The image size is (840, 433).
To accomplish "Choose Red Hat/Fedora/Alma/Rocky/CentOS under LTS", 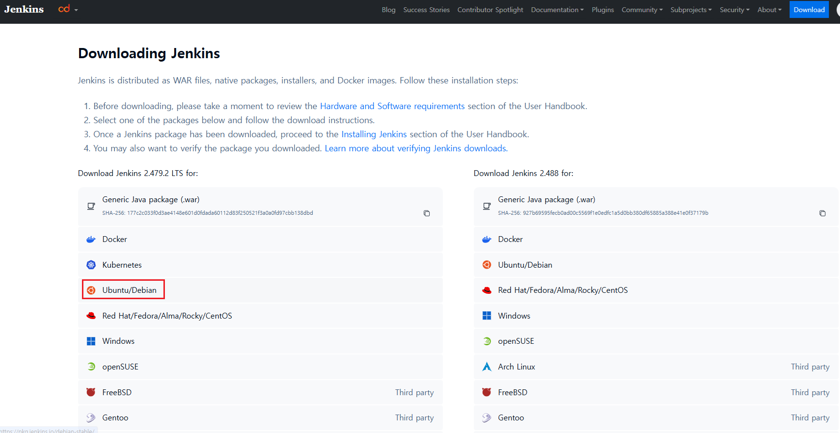I will [x=260, y=316].
